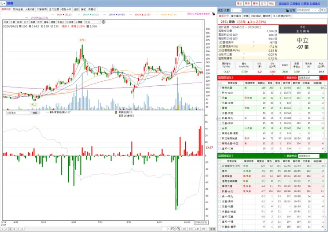Toggle the 均線 chart overlay button
This screenshot has width=328, height=232.
click(x=6, y=22)
